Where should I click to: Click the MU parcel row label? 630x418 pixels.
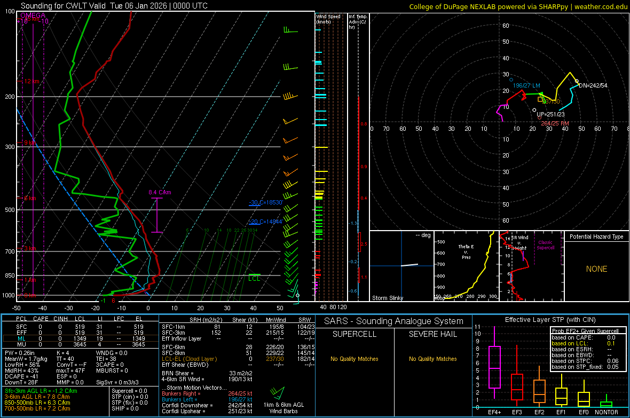point(21,344)
